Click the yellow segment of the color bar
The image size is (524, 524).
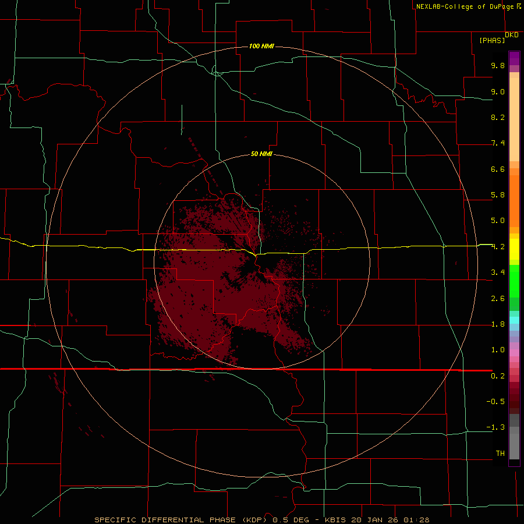pyautogui.click(x=514, y=249)
